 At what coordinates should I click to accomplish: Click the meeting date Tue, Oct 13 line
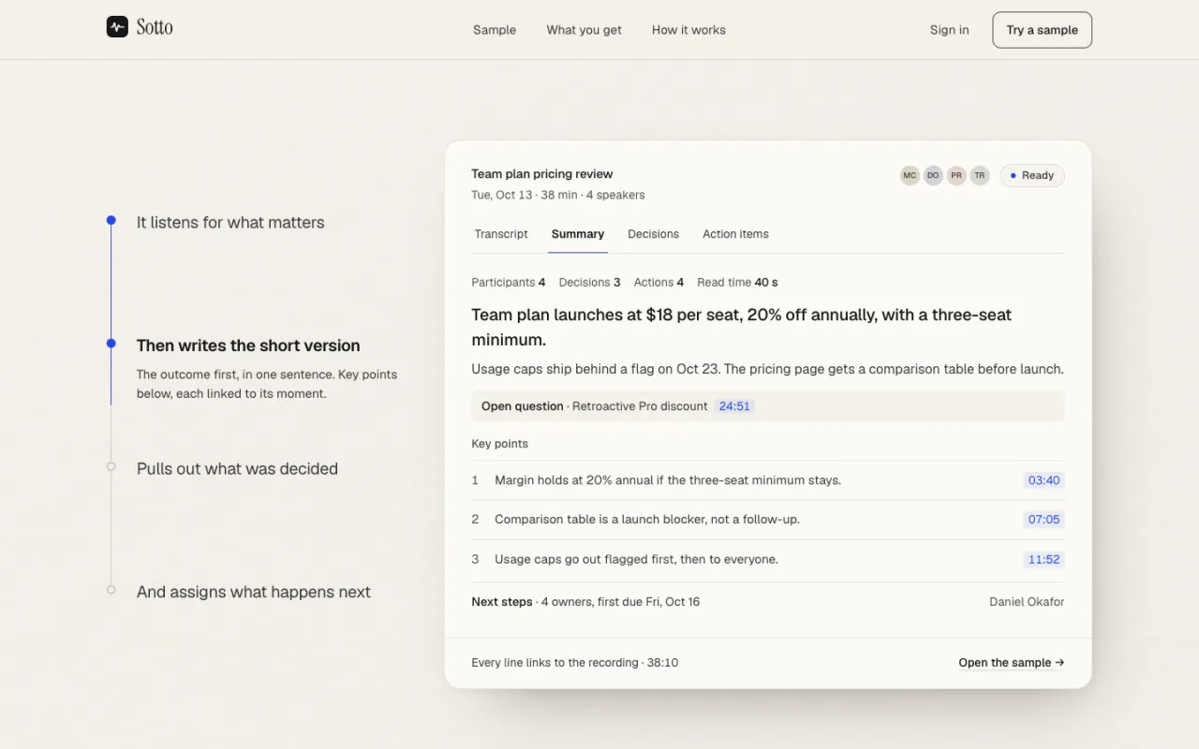pyautogui.click(x=558, y=195)
